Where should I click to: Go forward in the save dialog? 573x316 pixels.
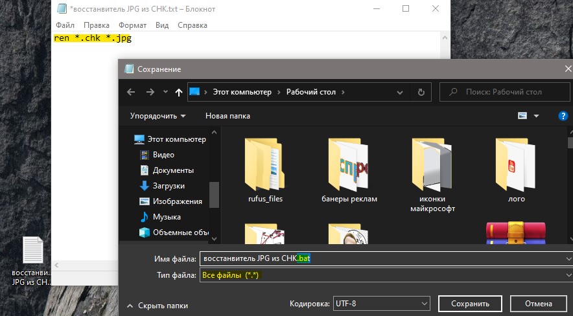pyautogui.click(x=150, y=93)
